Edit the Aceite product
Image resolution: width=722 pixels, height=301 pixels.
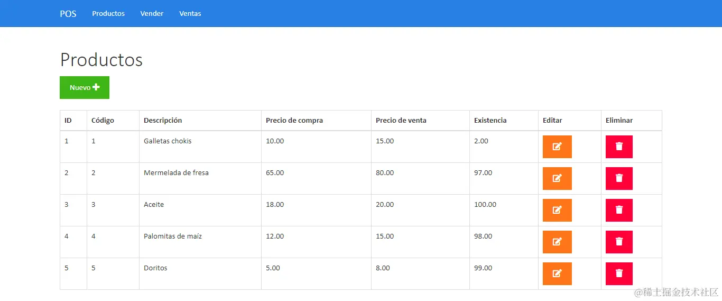click(557, 210)
